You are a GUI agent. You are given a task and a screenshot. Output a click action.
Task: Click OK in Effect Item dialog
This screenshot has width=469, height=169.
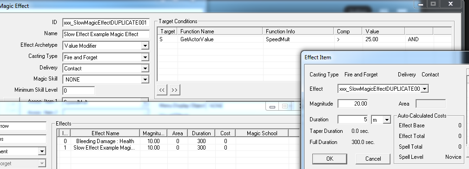click(330, 159)
